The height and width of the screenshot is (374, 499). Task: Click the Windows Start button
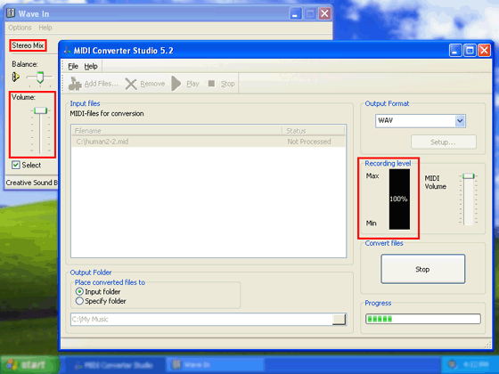[x=29, y=365]
